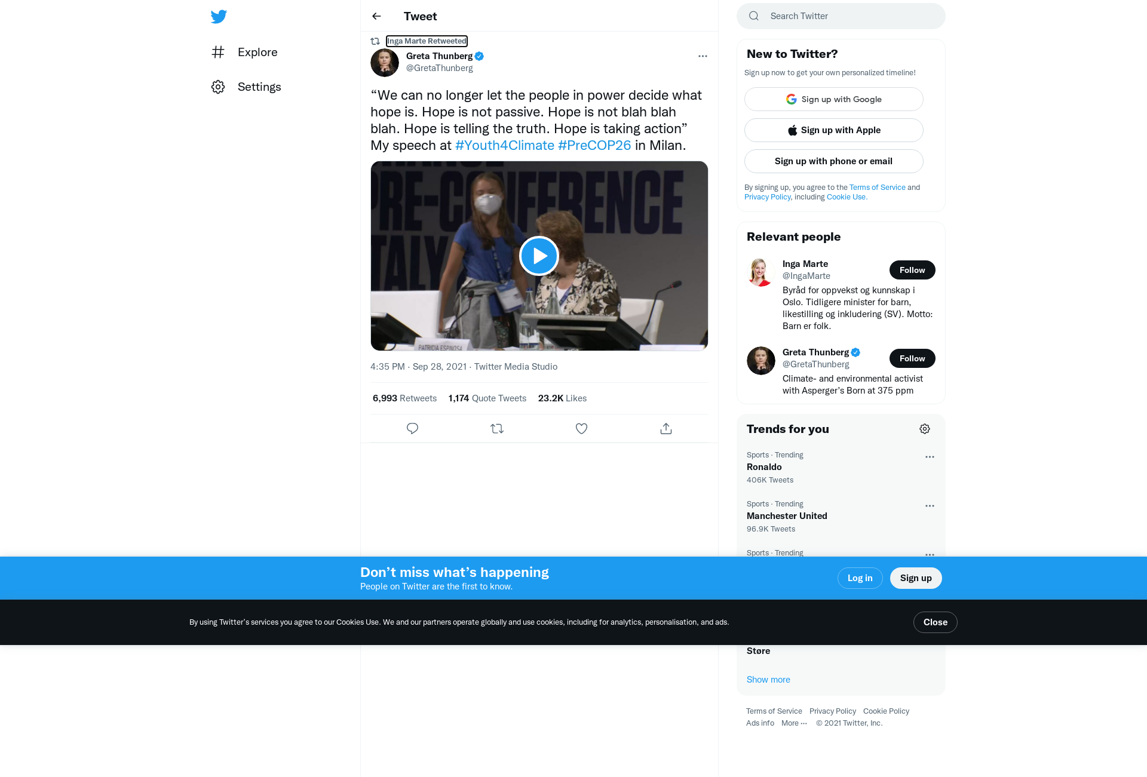
Task: Open more options for Manchester United trend
Action: pyautogui.click(x=930, y=506)
